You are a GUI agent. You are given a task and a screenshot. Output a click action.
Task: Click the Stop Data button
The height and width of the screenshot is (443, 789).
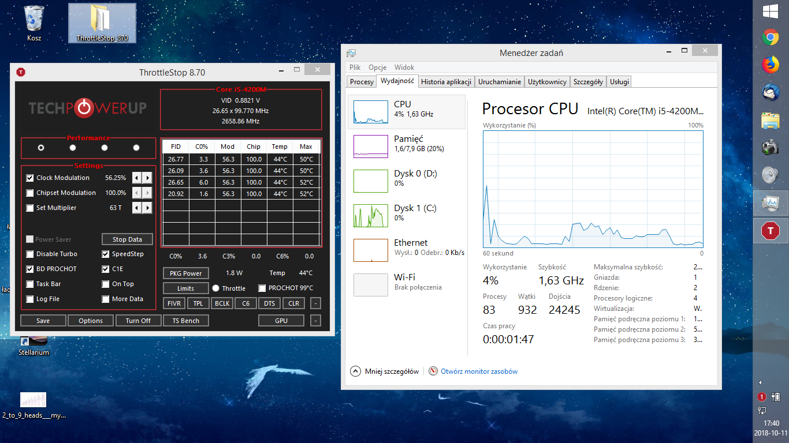tap(127, 239)
